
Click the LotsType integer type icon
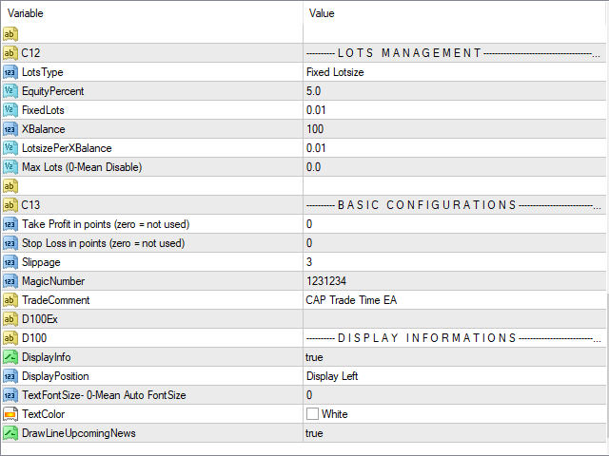click(x=10, y=72)
